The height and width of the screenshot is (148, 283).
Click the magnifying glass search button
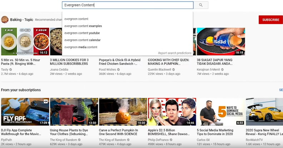201,5
